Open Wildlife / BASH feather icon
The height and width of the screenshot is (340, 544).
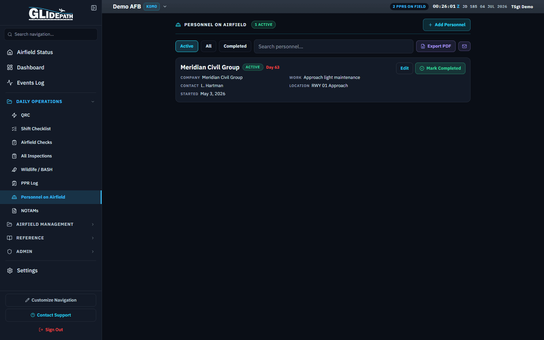click(x=14, y=170)
